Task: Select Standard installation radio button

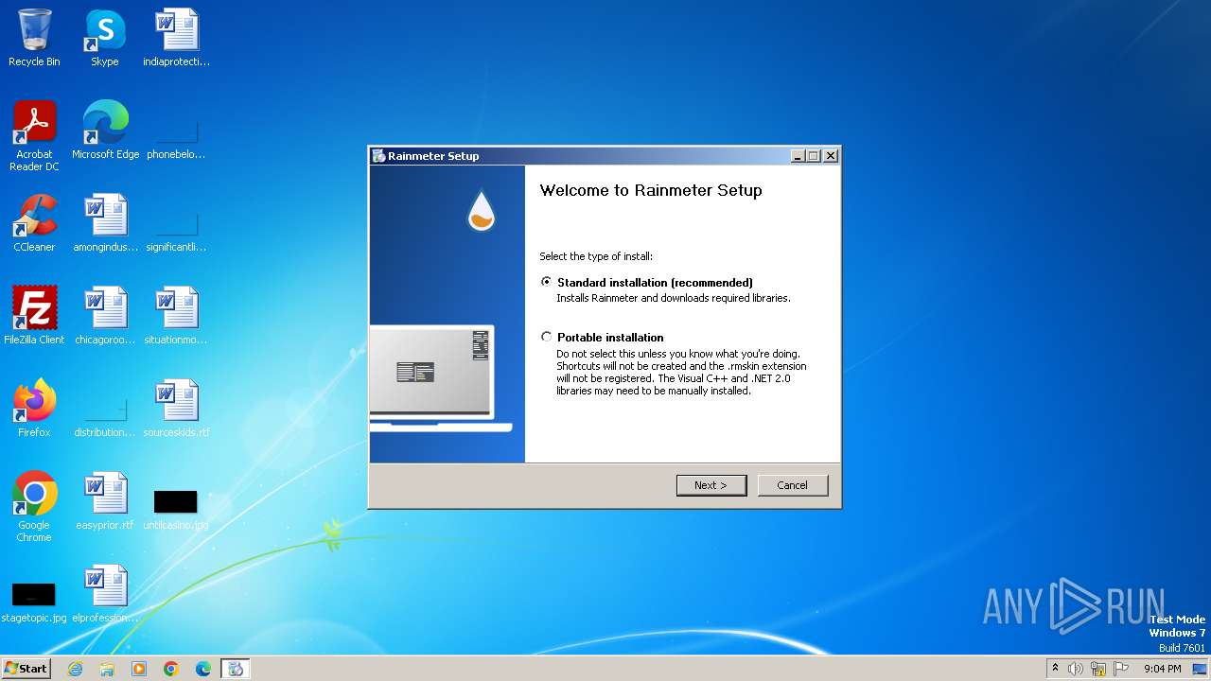Action: pyautogui.click(x=546, y=282)
